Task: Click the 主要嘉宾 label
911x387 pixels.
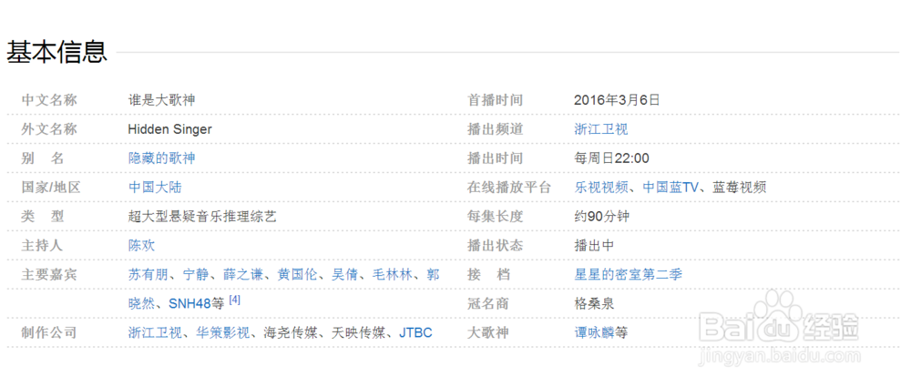Action: (x=49, y=274)
